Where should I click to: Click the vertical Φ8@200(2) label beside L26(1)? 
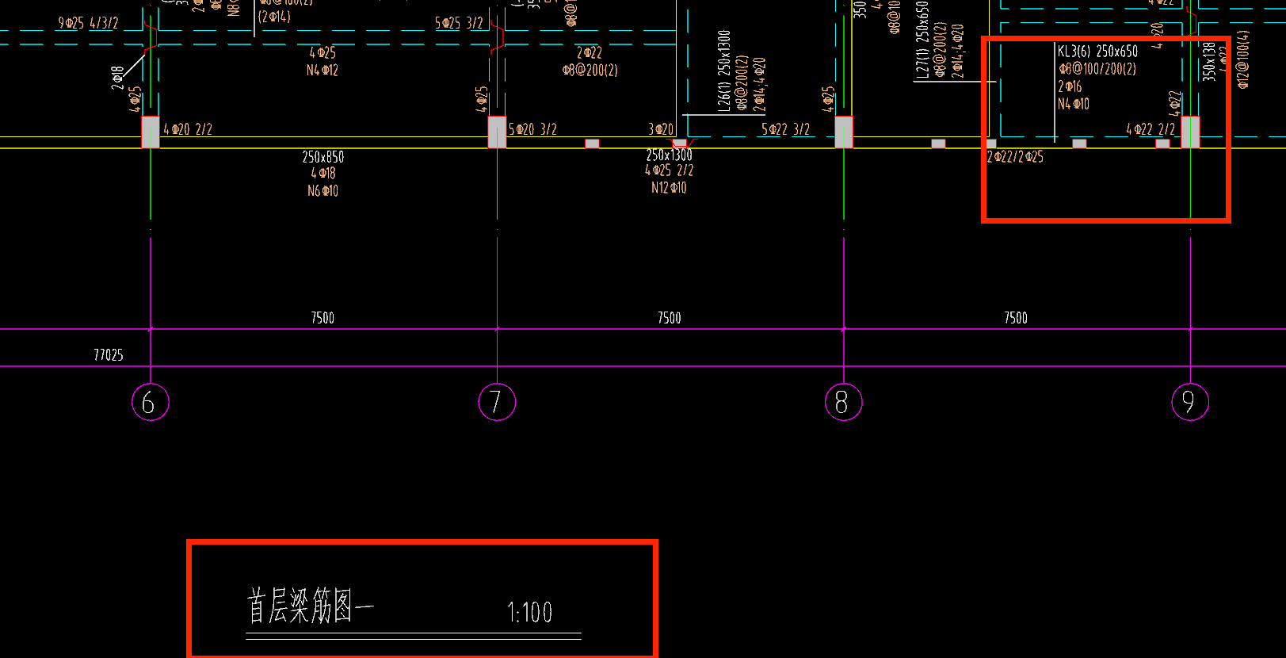pyautogui.click(x=742, y=83)
